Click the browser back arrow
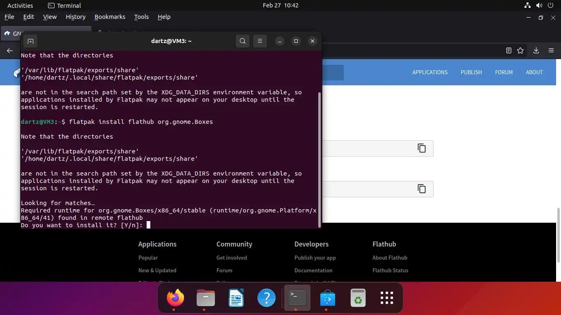561x315 pixels. click(10, 50)
